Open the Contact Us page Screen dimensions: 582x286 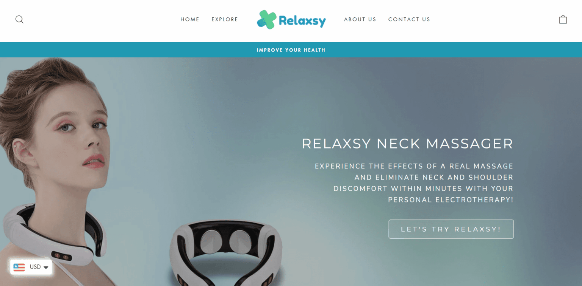pos(409,19)
